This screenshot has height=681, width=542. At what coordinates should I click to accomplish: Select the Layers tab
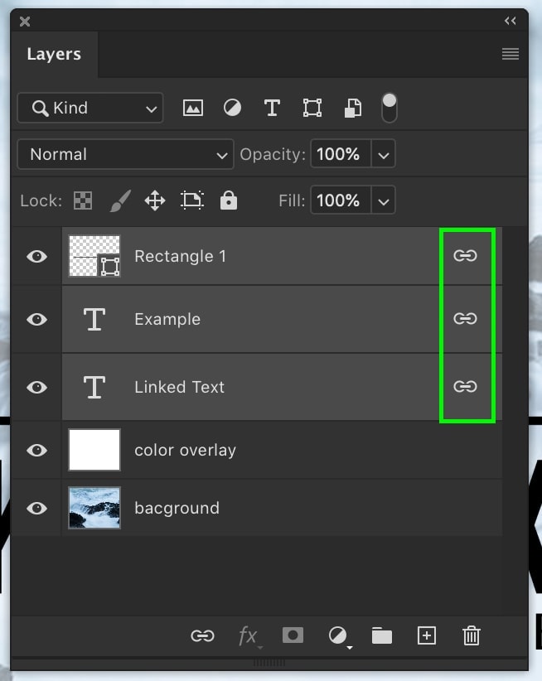pos(54,54)
